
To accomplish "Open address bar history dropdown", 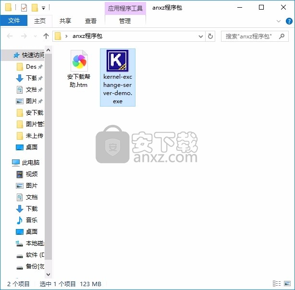I will 201,36.
